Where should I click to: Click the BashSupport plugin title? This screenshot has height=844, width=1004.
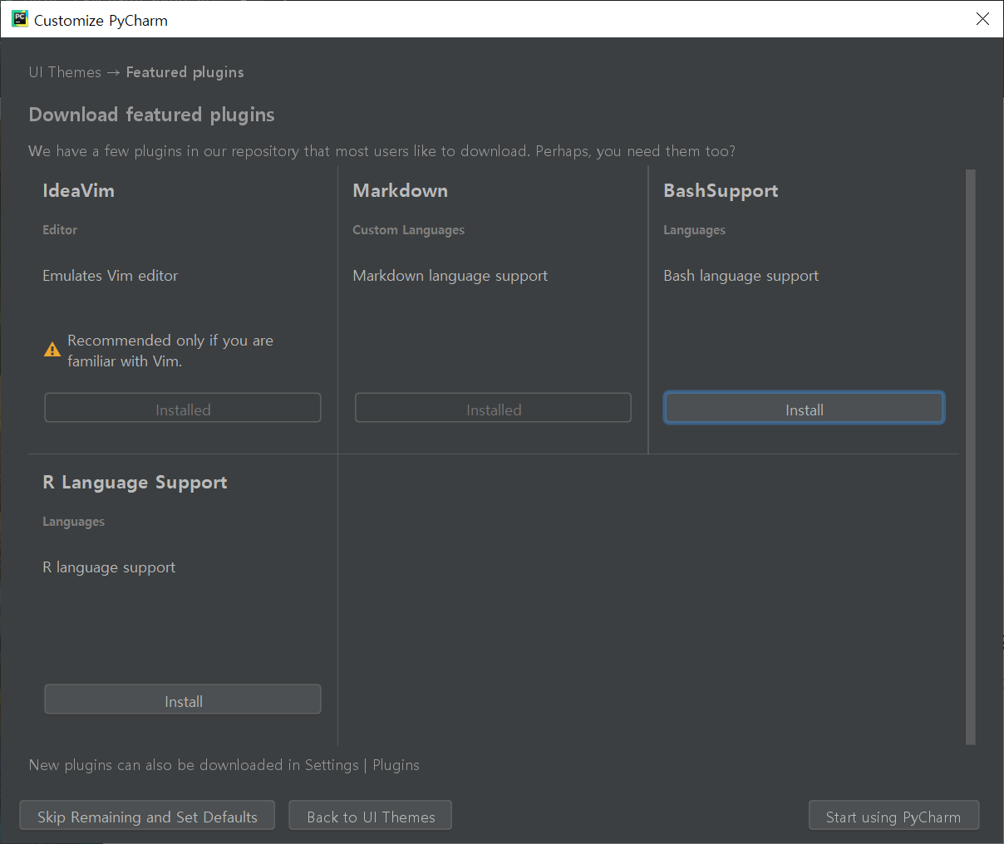pyautogui.click(x=721, y=191)
